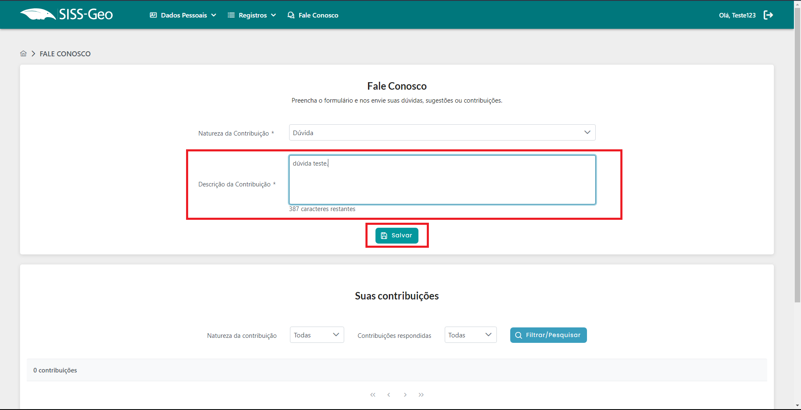
Task: Open the Natureza da Contribuição dropdown showing Dúvida
Action: click(x=442, y=133)
